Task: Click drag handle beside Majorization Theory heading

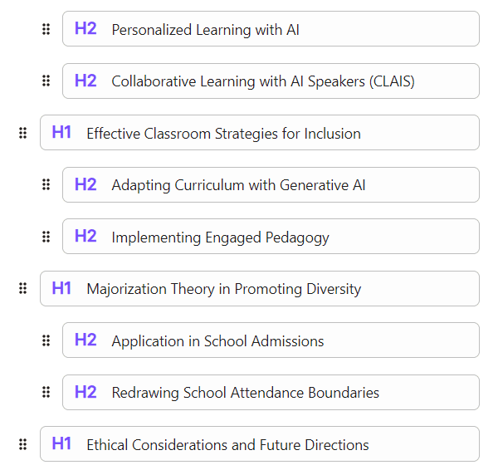Action: pos(23,289)
